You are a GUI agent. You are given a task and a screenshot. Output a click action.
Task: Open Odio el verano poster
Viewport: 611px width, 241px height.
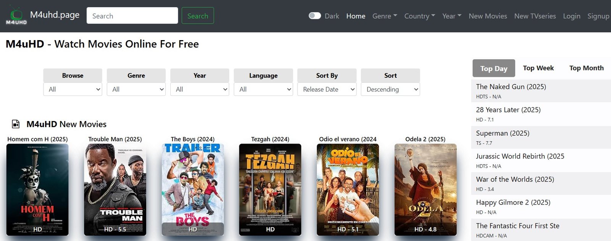348,189
